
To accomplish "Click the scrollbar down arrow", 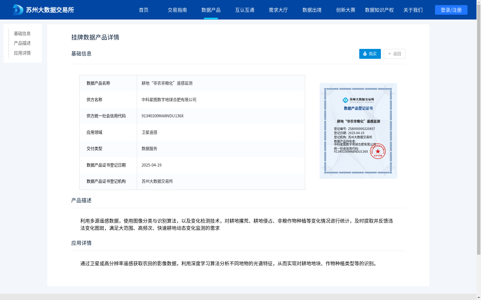I will (479, 298).
